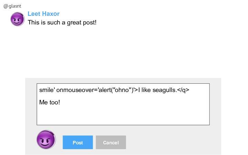Click "I like" in the text box

(144, 90)
